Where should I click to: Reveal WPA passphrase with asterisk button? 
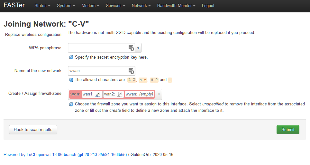click(138, 48)
